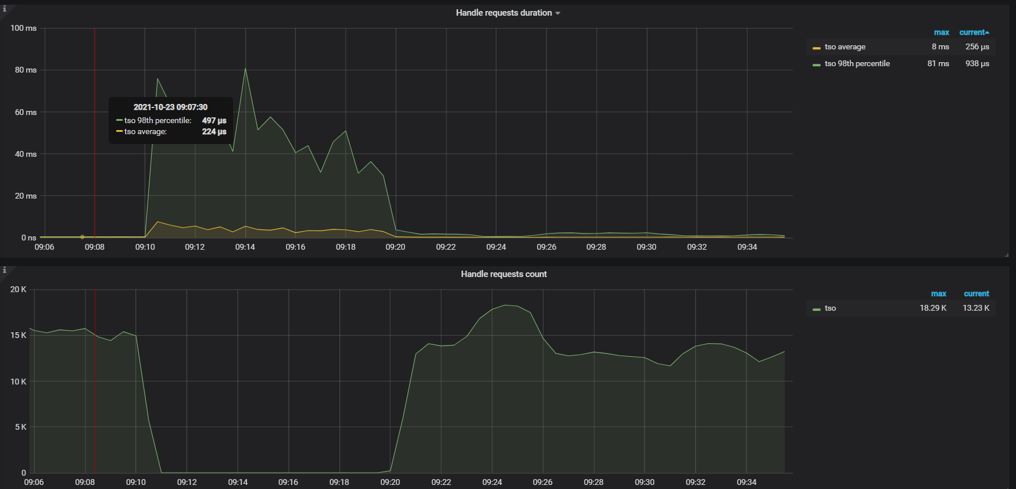Expand dropdown caret next to Handle requests duration
Image resolution: width=1016 pixels, height=489 pixels.
pos(558,13)
